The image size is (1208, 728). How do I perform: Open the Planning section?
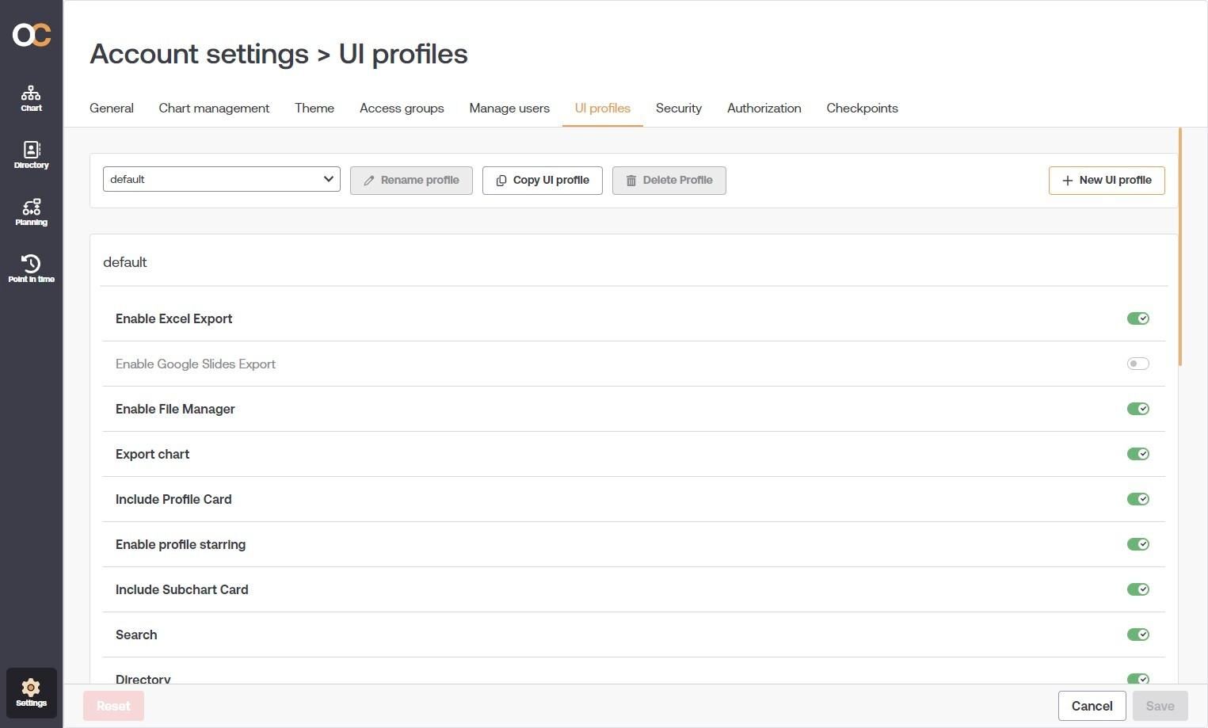pos(31,211)
